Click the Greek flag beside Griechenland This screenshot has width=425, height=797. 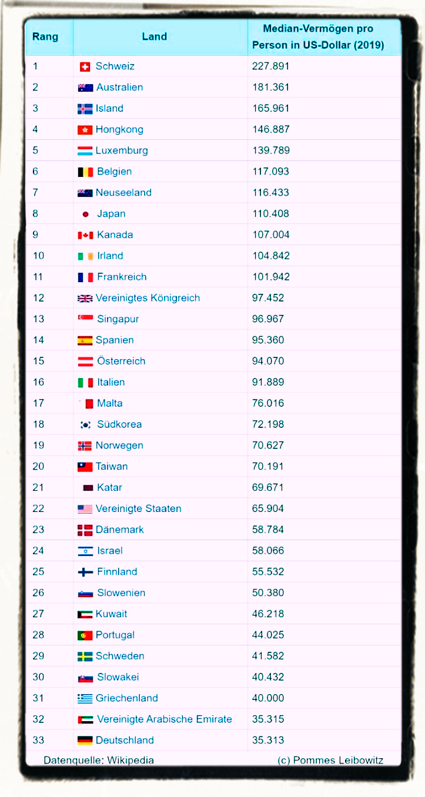(x=85, y=698)
